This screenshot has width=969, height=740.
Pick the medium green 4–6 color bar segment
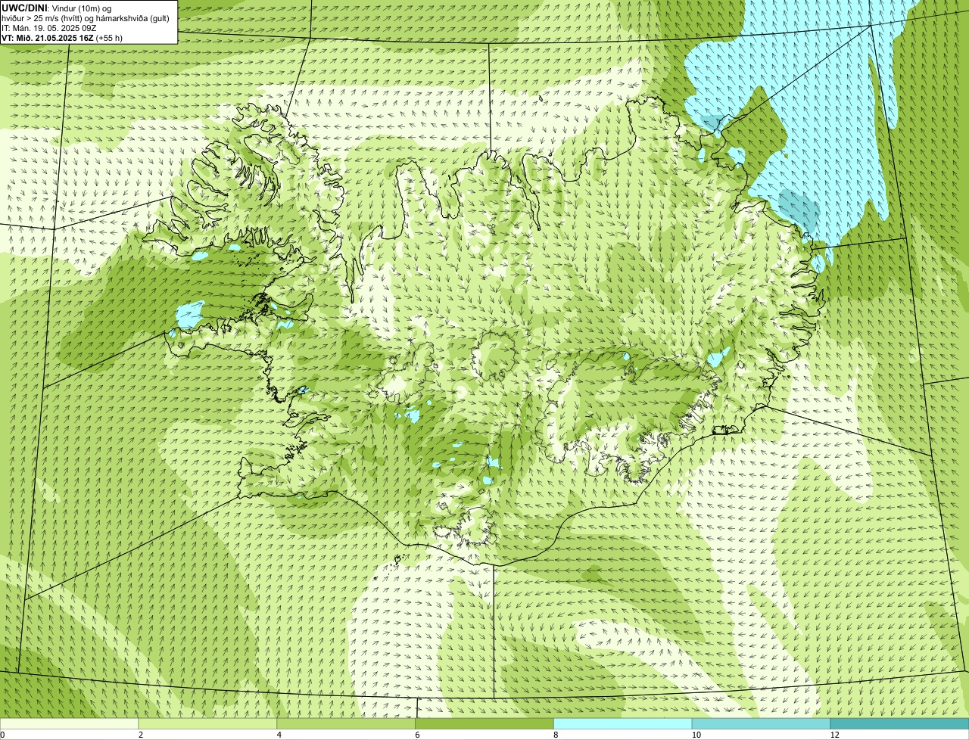(x=347, y=723)
